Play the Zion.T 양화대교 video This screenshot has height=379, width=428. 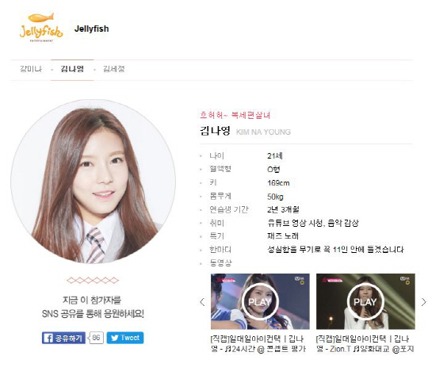click(x=365, y=301)
